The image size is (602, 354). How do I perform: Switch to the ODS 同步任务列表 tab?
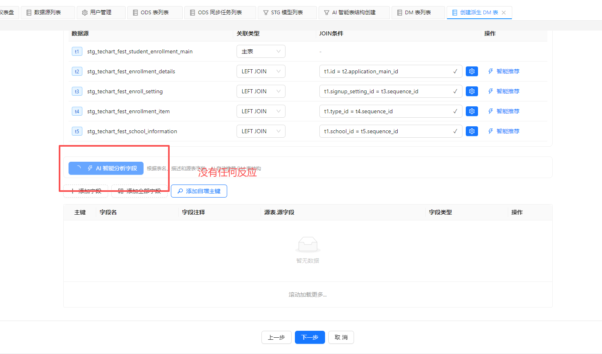[220, 13]
